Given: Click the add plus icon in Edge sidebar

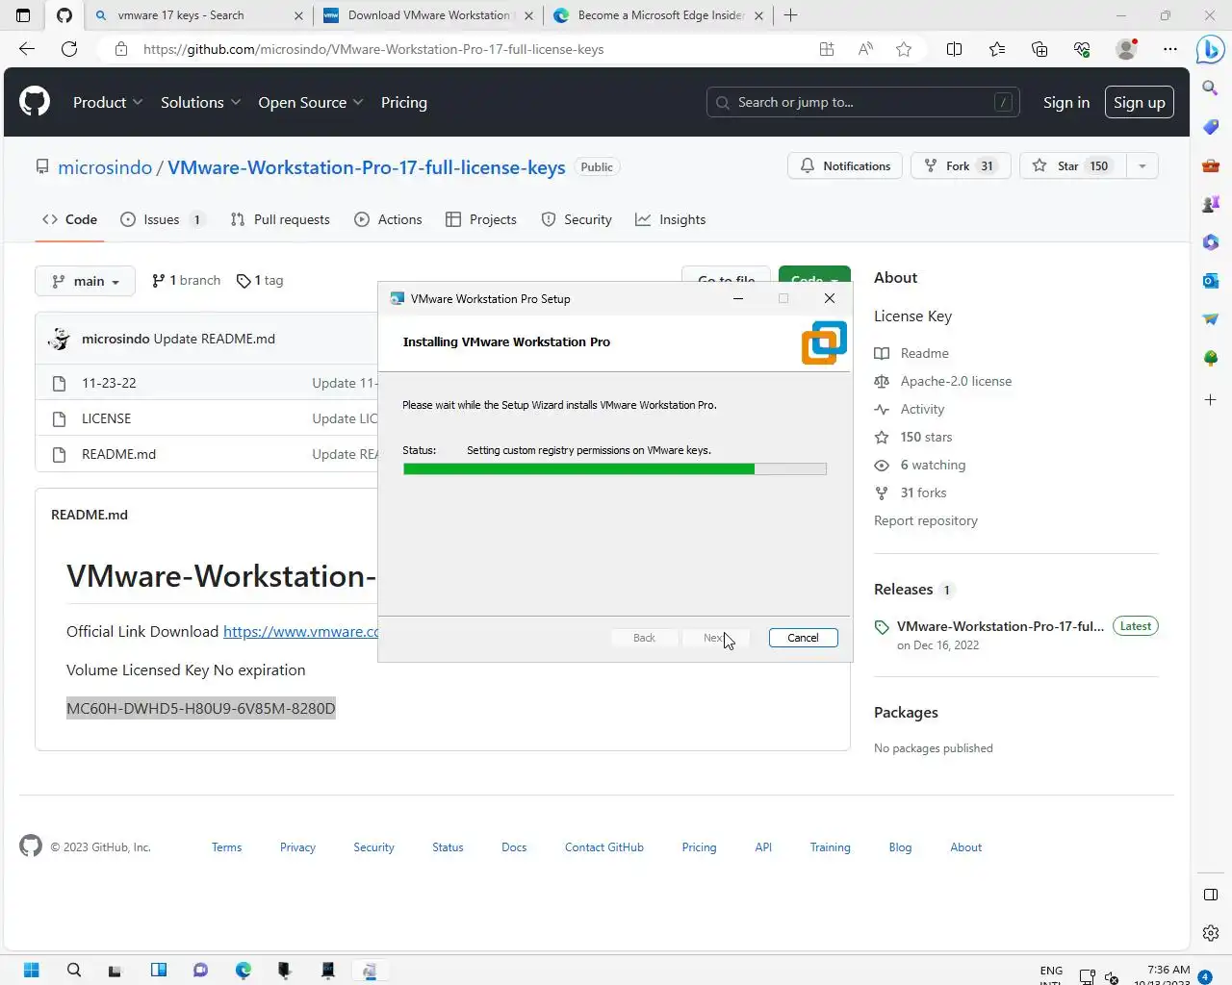Looking at the screenshot, I should 1211,399.
